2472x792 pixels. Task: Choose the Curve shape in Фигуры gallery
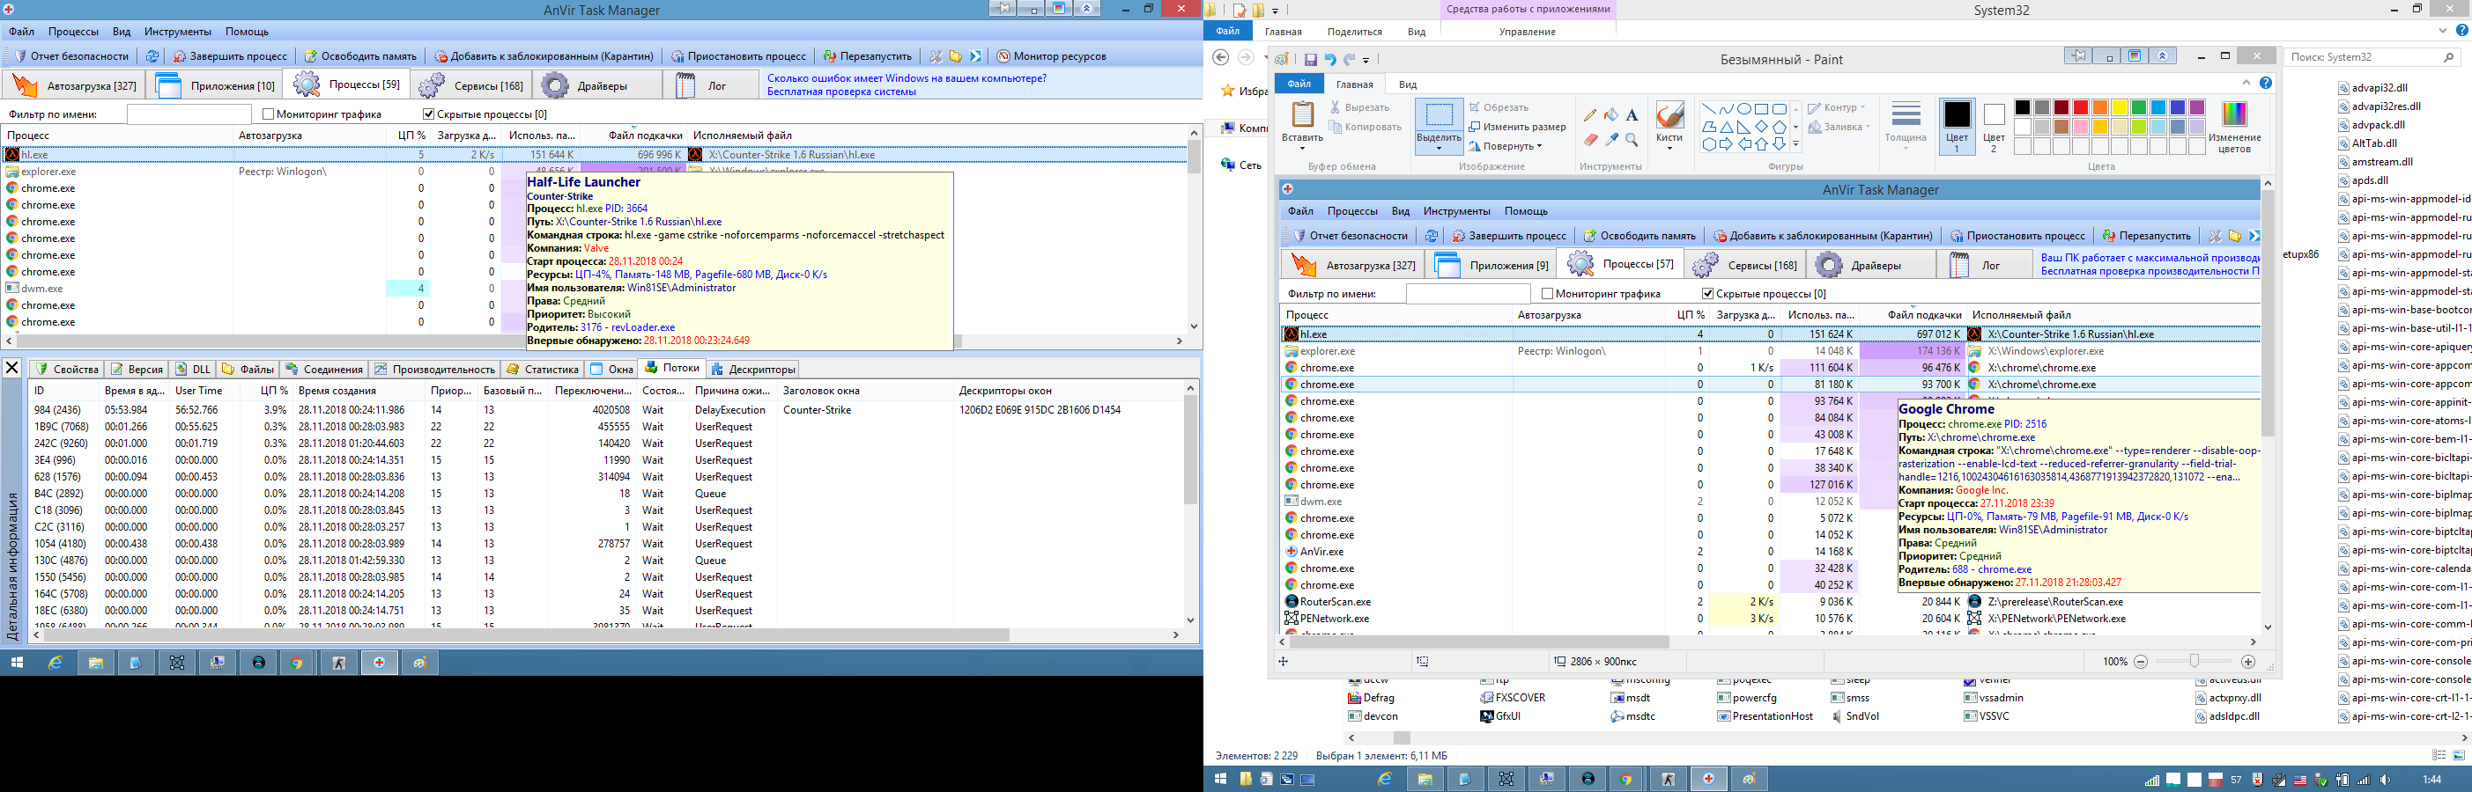[1727, 108]
